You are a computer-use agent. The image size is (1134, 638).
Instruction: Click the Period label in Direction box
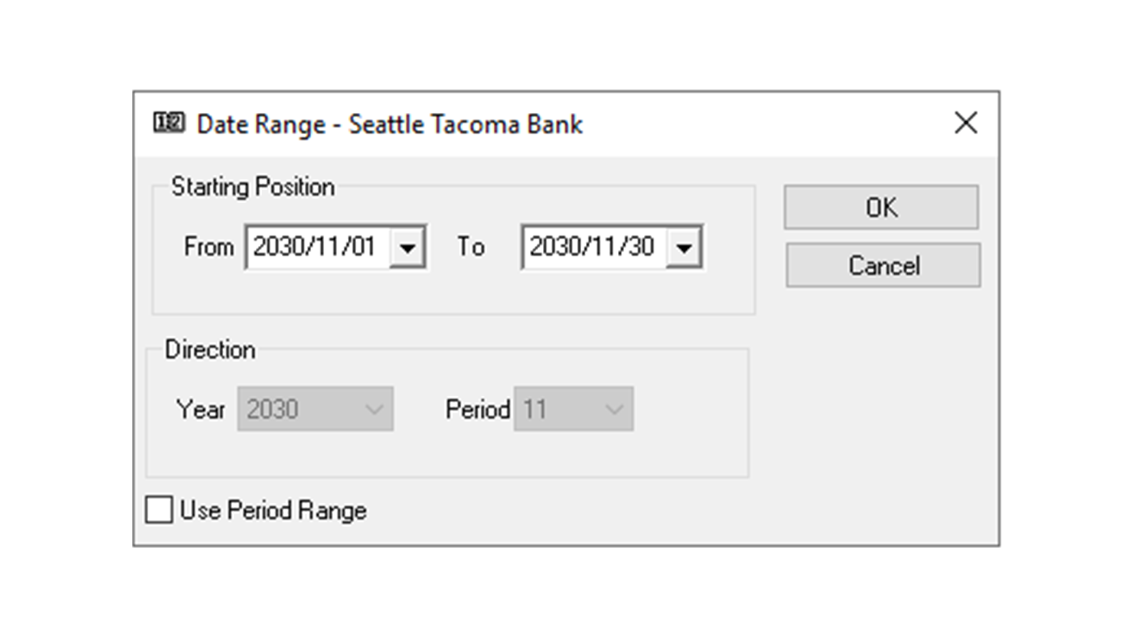click(478, 408)
